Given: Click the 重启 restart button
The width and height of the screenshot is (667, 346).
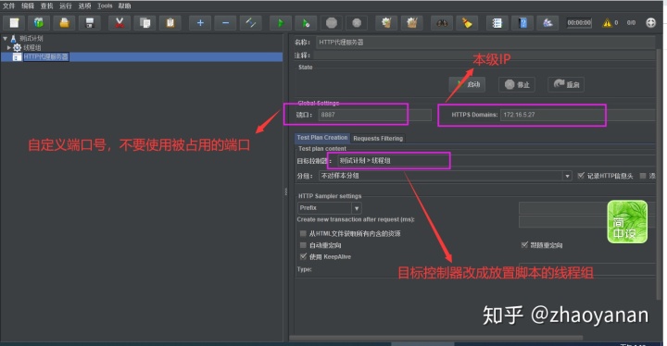Looking at the screenshot, I should 566,84.
